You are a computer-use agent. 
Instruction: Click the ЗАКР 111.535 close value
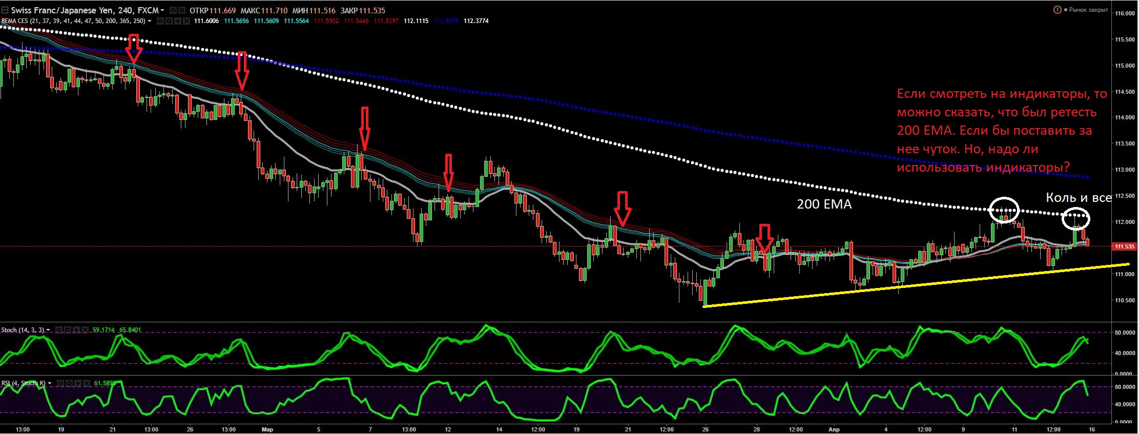(363, 10)
